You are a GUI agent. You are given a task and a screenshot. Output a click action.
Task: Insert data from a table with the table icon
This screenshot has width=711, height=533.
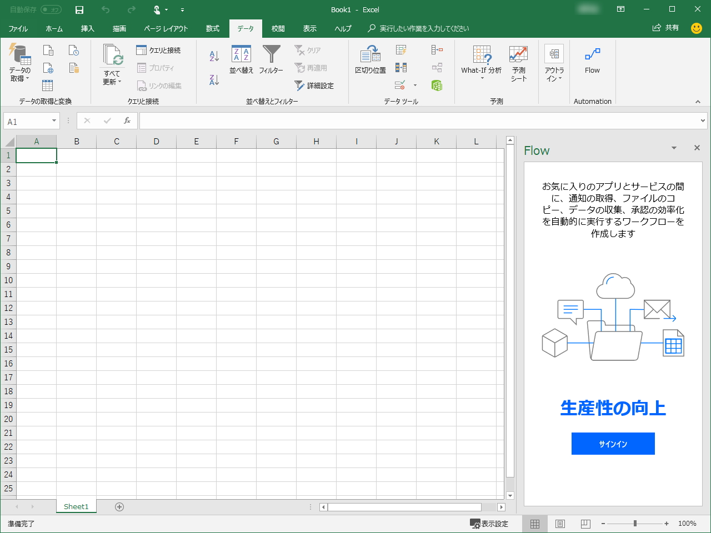(x=48, y=86)
